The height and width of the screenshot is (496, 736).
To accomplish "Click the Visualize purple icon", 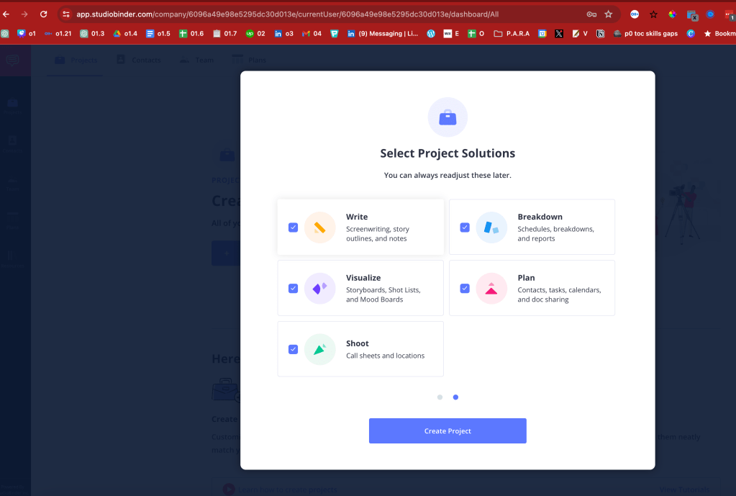I will 319,289.
